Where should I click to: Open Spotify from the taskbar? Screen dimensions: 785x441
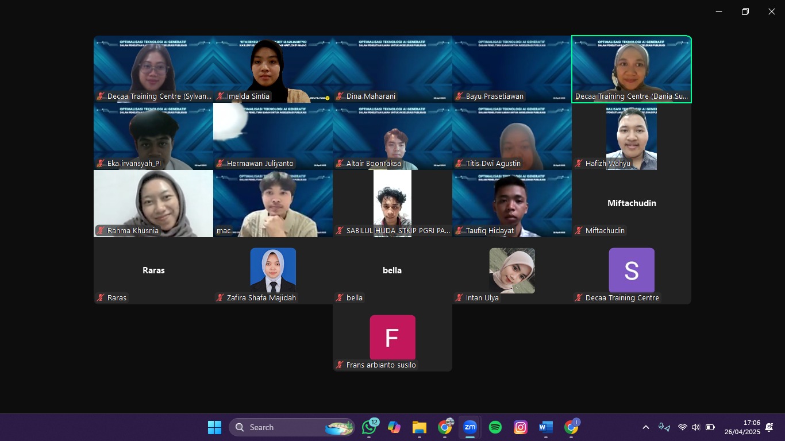click(x=495, y=427)
